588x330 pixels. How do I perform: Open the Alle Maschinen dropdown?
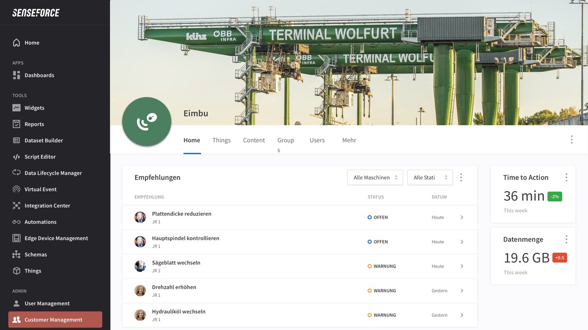point(375,177)
